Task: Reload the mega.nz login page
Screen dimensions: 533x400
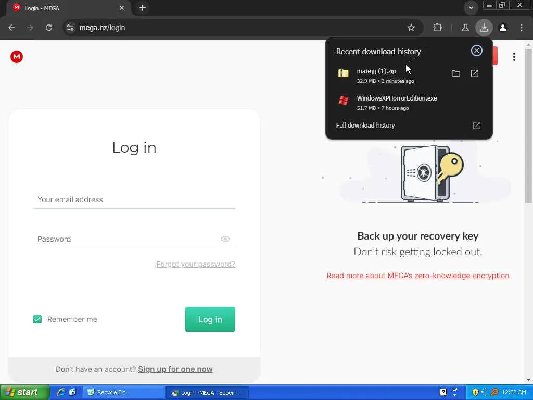Action: 49,28
